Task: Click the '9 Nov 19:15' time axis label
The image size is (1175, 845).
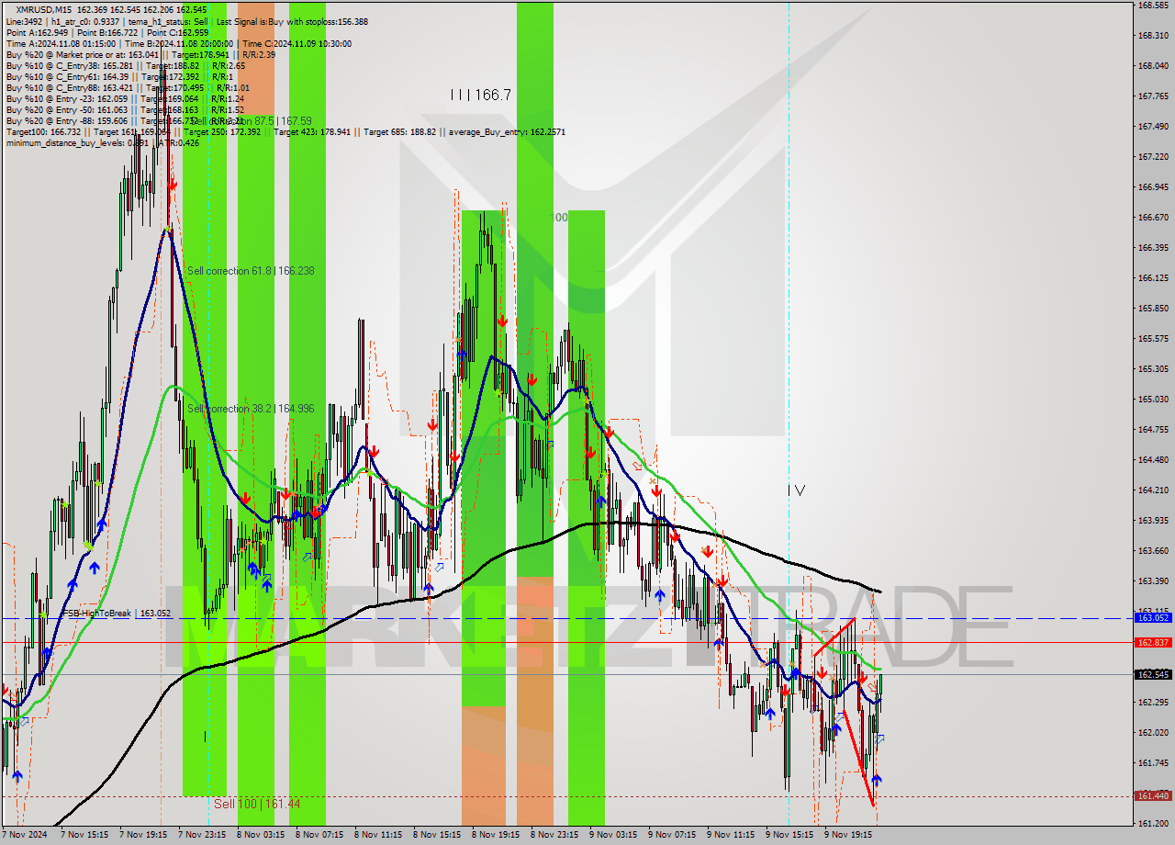Action: [848, 836]
